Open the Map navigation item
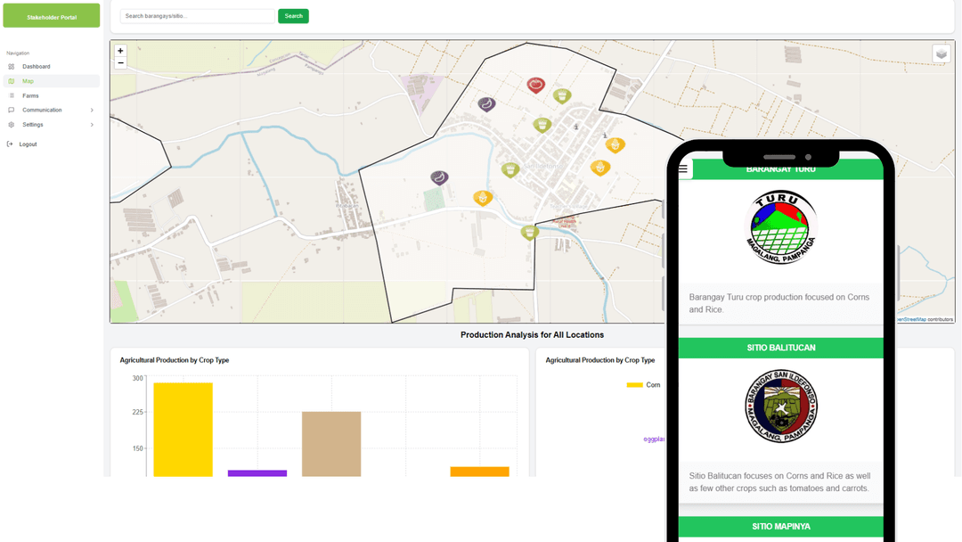Image resolution: width=962 pixels, height=542 pixels. (52, 81)
